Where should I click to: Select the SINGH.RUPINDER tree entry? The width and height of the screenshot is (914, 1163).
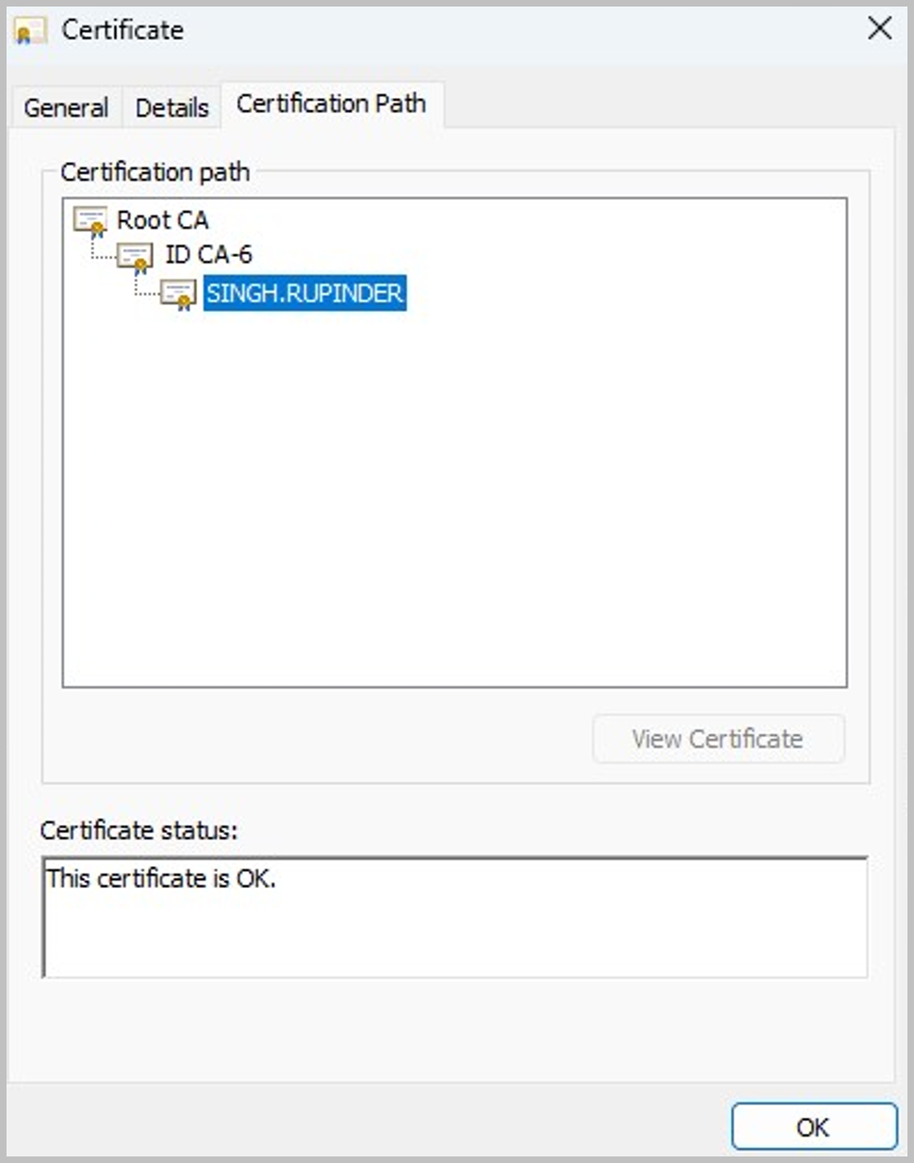coord(304,293)
